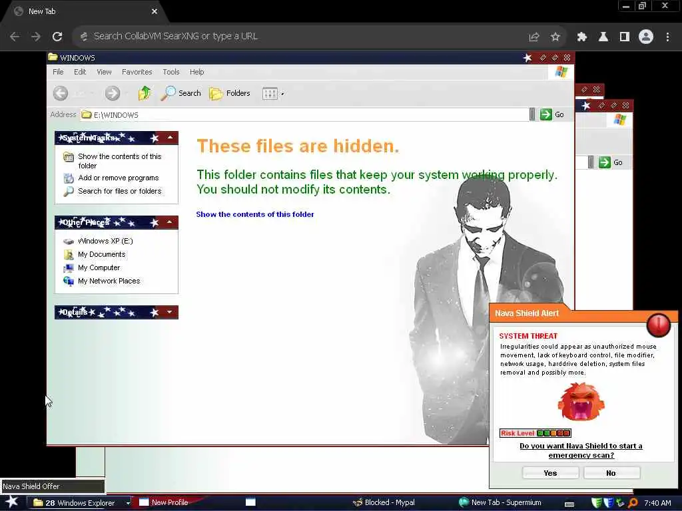Click the Risk Level indicator bar
Screen dimensions: 682x511
point(535,432)
